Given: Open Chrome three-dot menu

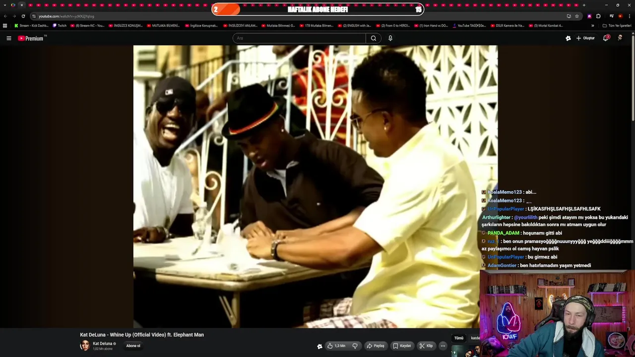Looking at the screenshot, I should point(630,16).
